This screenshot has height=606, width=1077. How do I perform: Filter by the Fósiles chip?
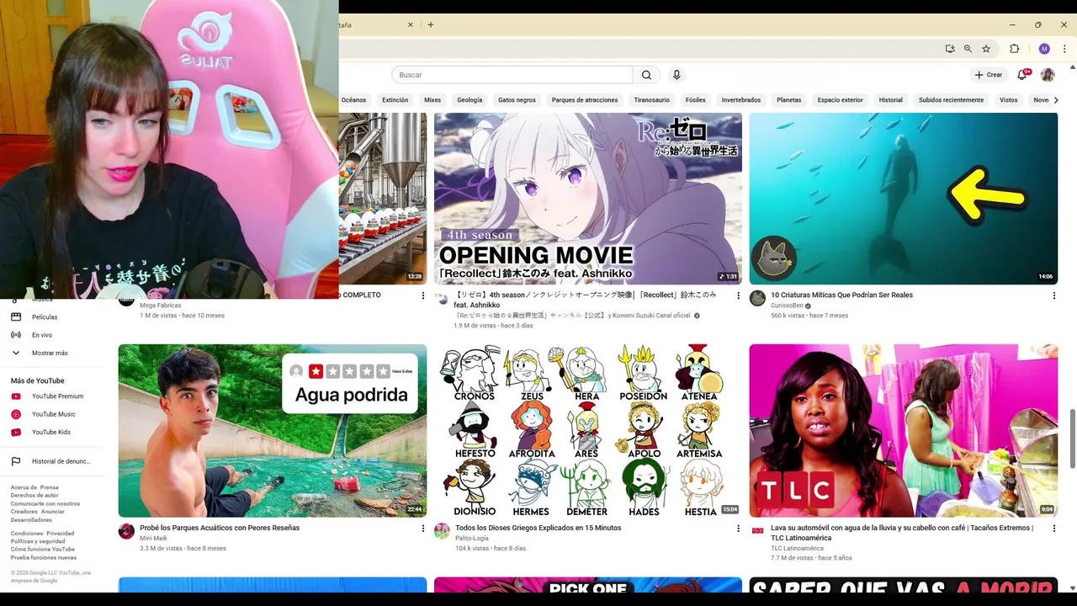click(695, 100)
